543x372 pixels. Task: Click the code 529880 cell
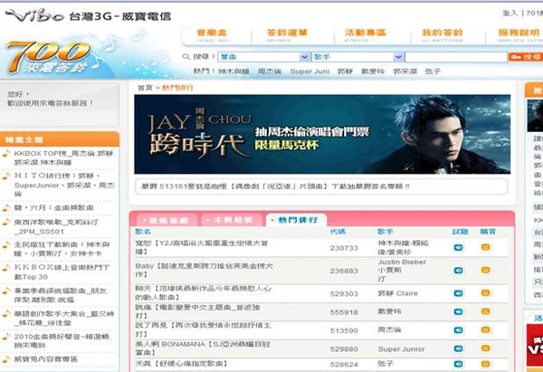click(x=344, y=349)
